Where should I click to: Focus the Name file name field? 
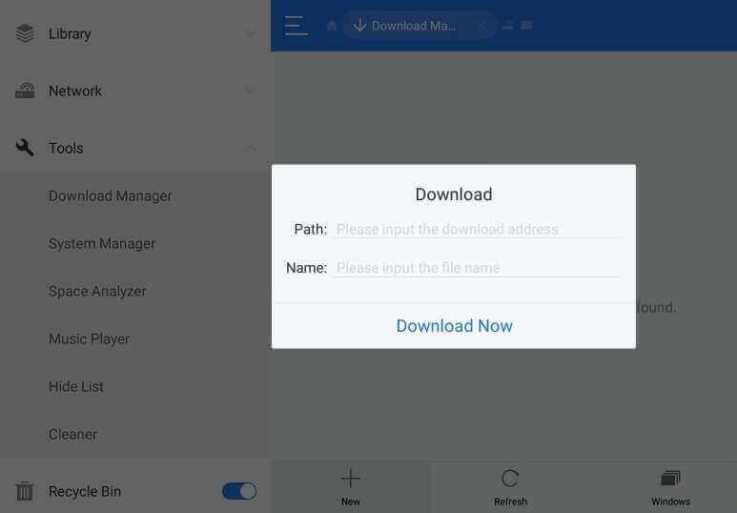477,268
